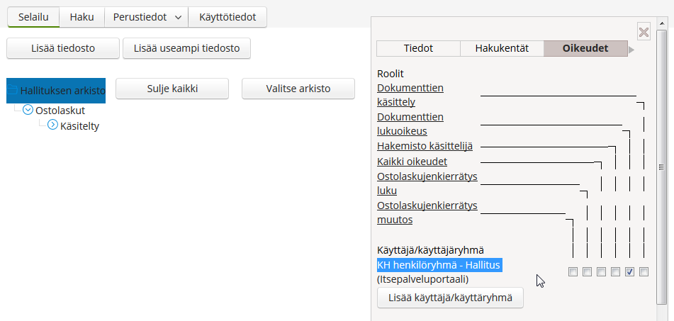Click the Lisää useampi tiedosto button

186,48
